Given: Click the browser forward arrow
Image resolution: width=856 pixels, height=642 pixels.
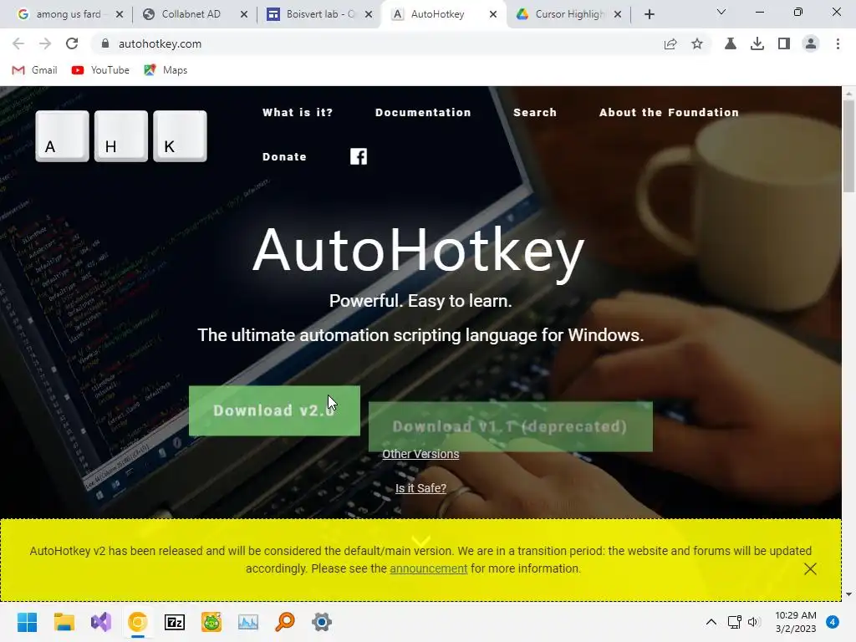Looking at the screenshot, I should pos(45,43).
